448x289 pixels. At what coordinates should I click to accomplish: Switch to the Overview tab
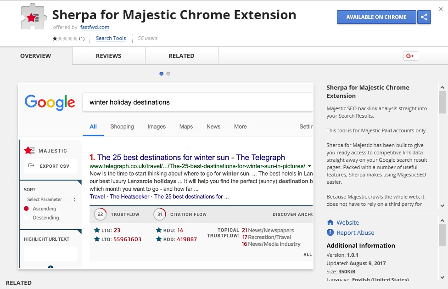coord(36,56)
